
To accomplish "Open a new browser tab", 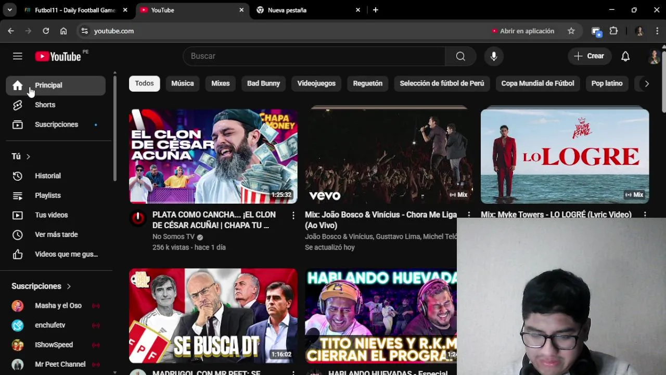I will tap(375, 10).
